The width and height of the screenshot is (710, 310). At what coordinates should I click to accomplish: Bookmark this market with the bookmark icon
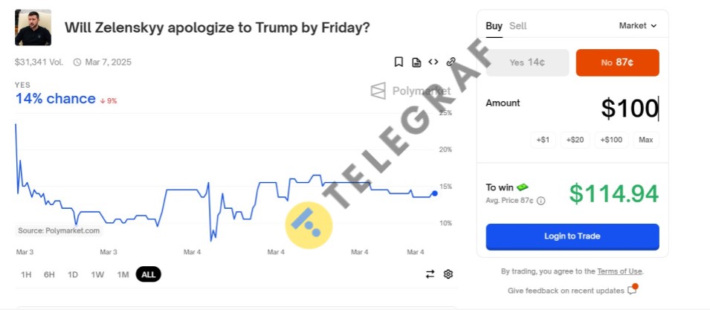(x=398, y=62)
